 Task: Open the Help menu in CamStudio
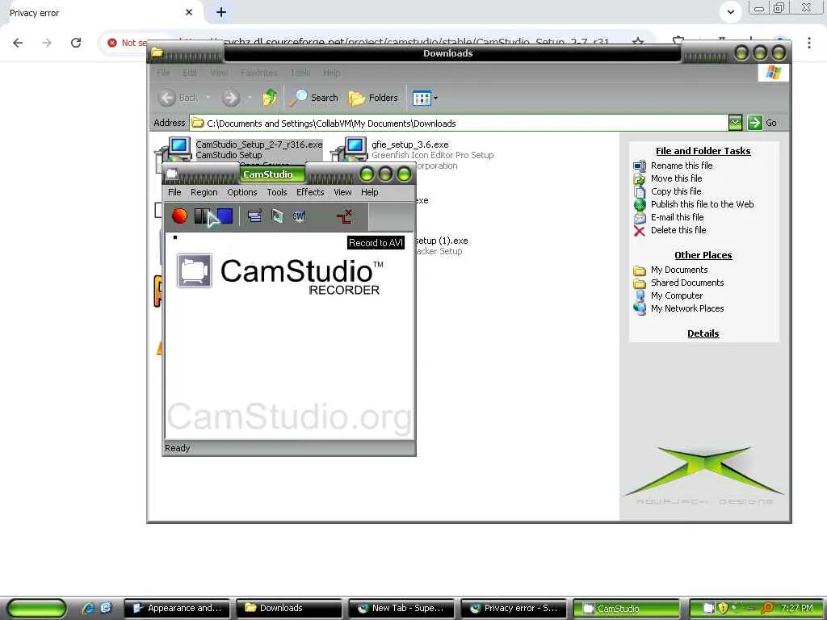pos(369,192)
